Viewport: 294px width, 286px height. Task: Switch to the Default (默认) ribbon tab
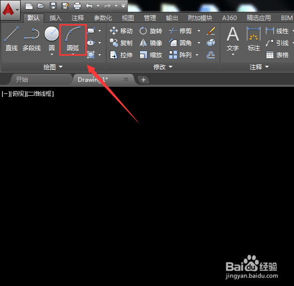pos(34,18)
